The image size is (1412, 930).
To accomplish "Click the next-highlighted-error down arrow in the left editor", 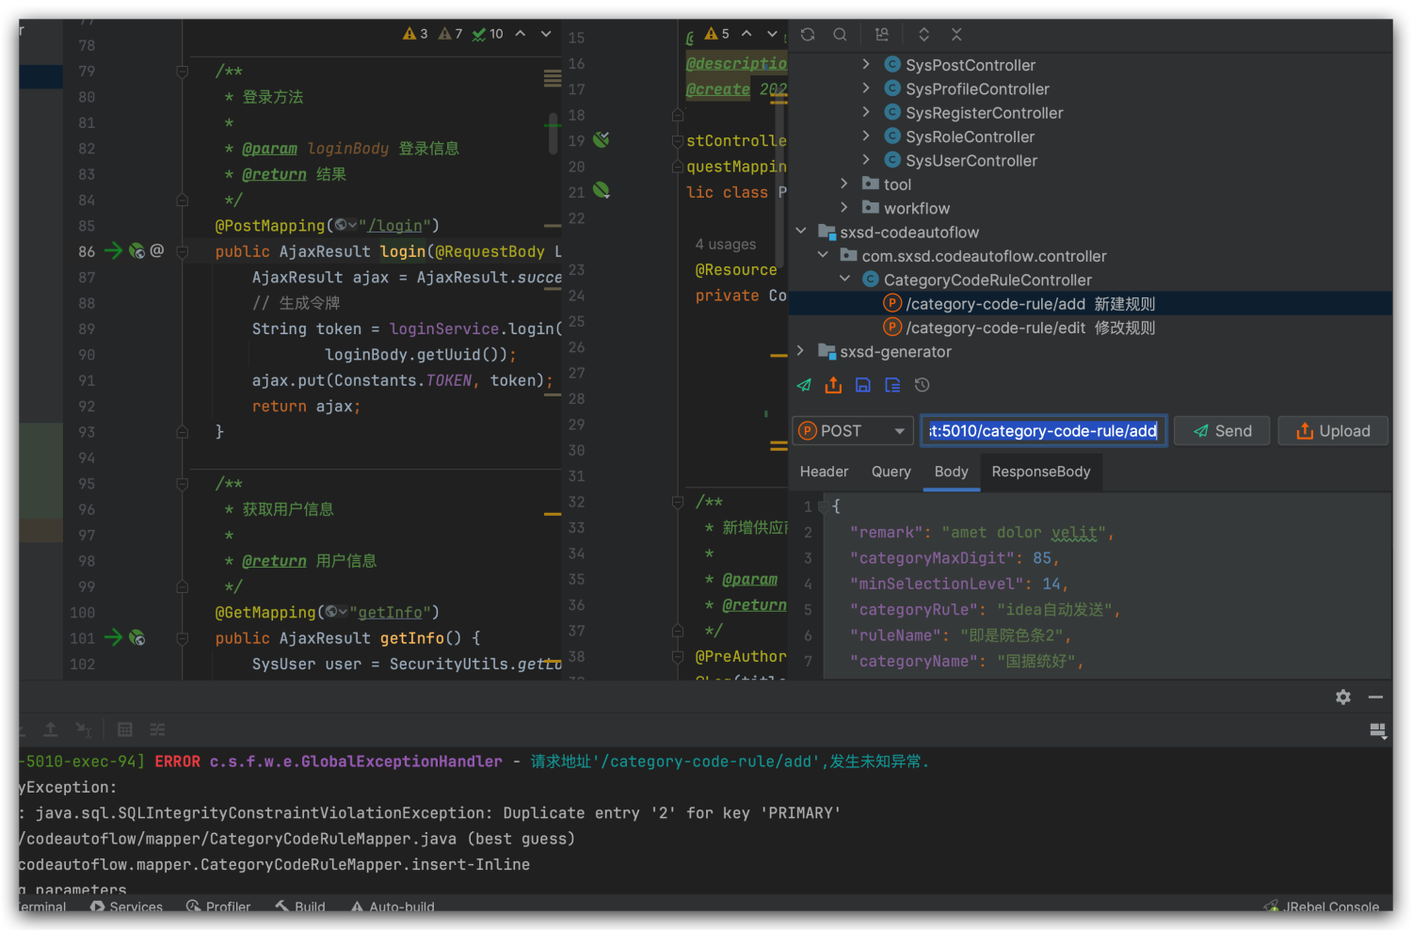I will pyautogui.click(x=546, y=34).
